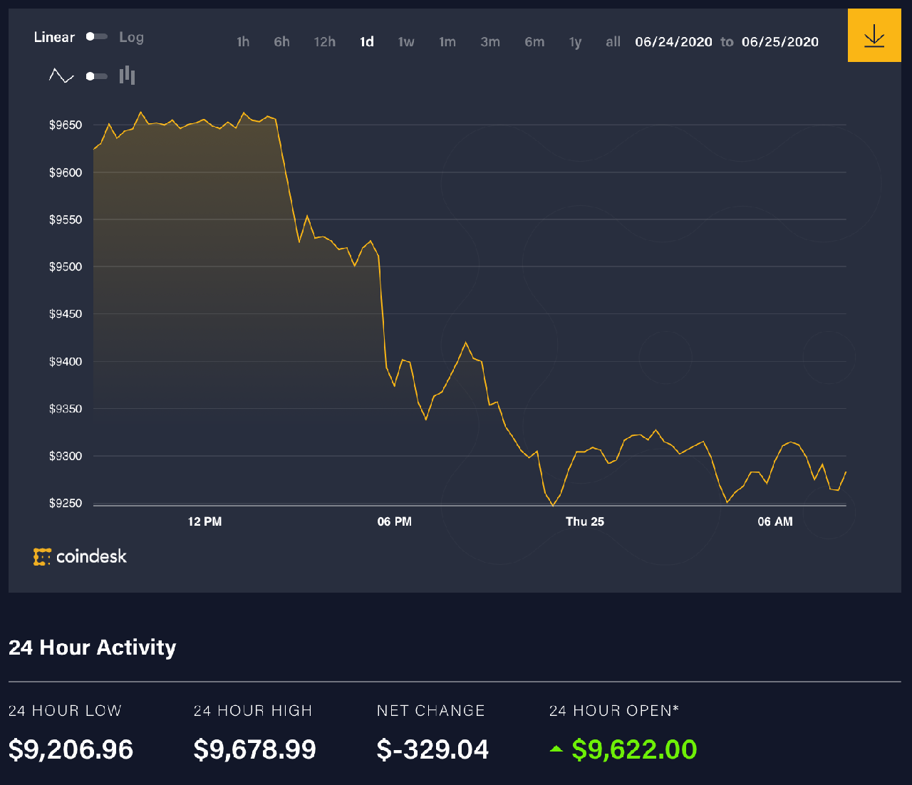
Task: Select the all time range
Action: (x=613, y=42)
